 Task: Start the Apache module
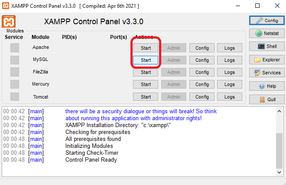(x=146, y=48)
